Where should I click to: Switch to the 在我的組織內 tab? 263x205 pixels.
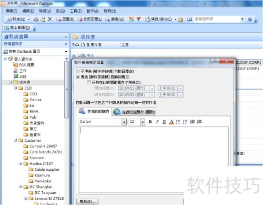(x=94, y=111)
